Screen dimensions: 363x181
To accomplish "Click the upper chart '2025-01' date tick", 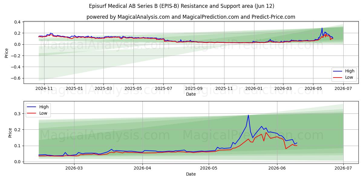I will [74, 89].
